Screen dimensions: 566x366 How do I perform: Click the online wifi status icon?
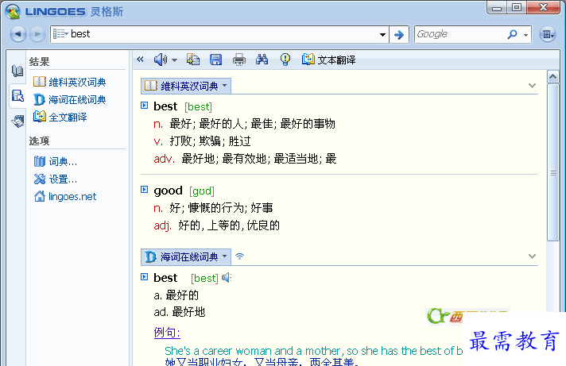click(x=240, y=256)
